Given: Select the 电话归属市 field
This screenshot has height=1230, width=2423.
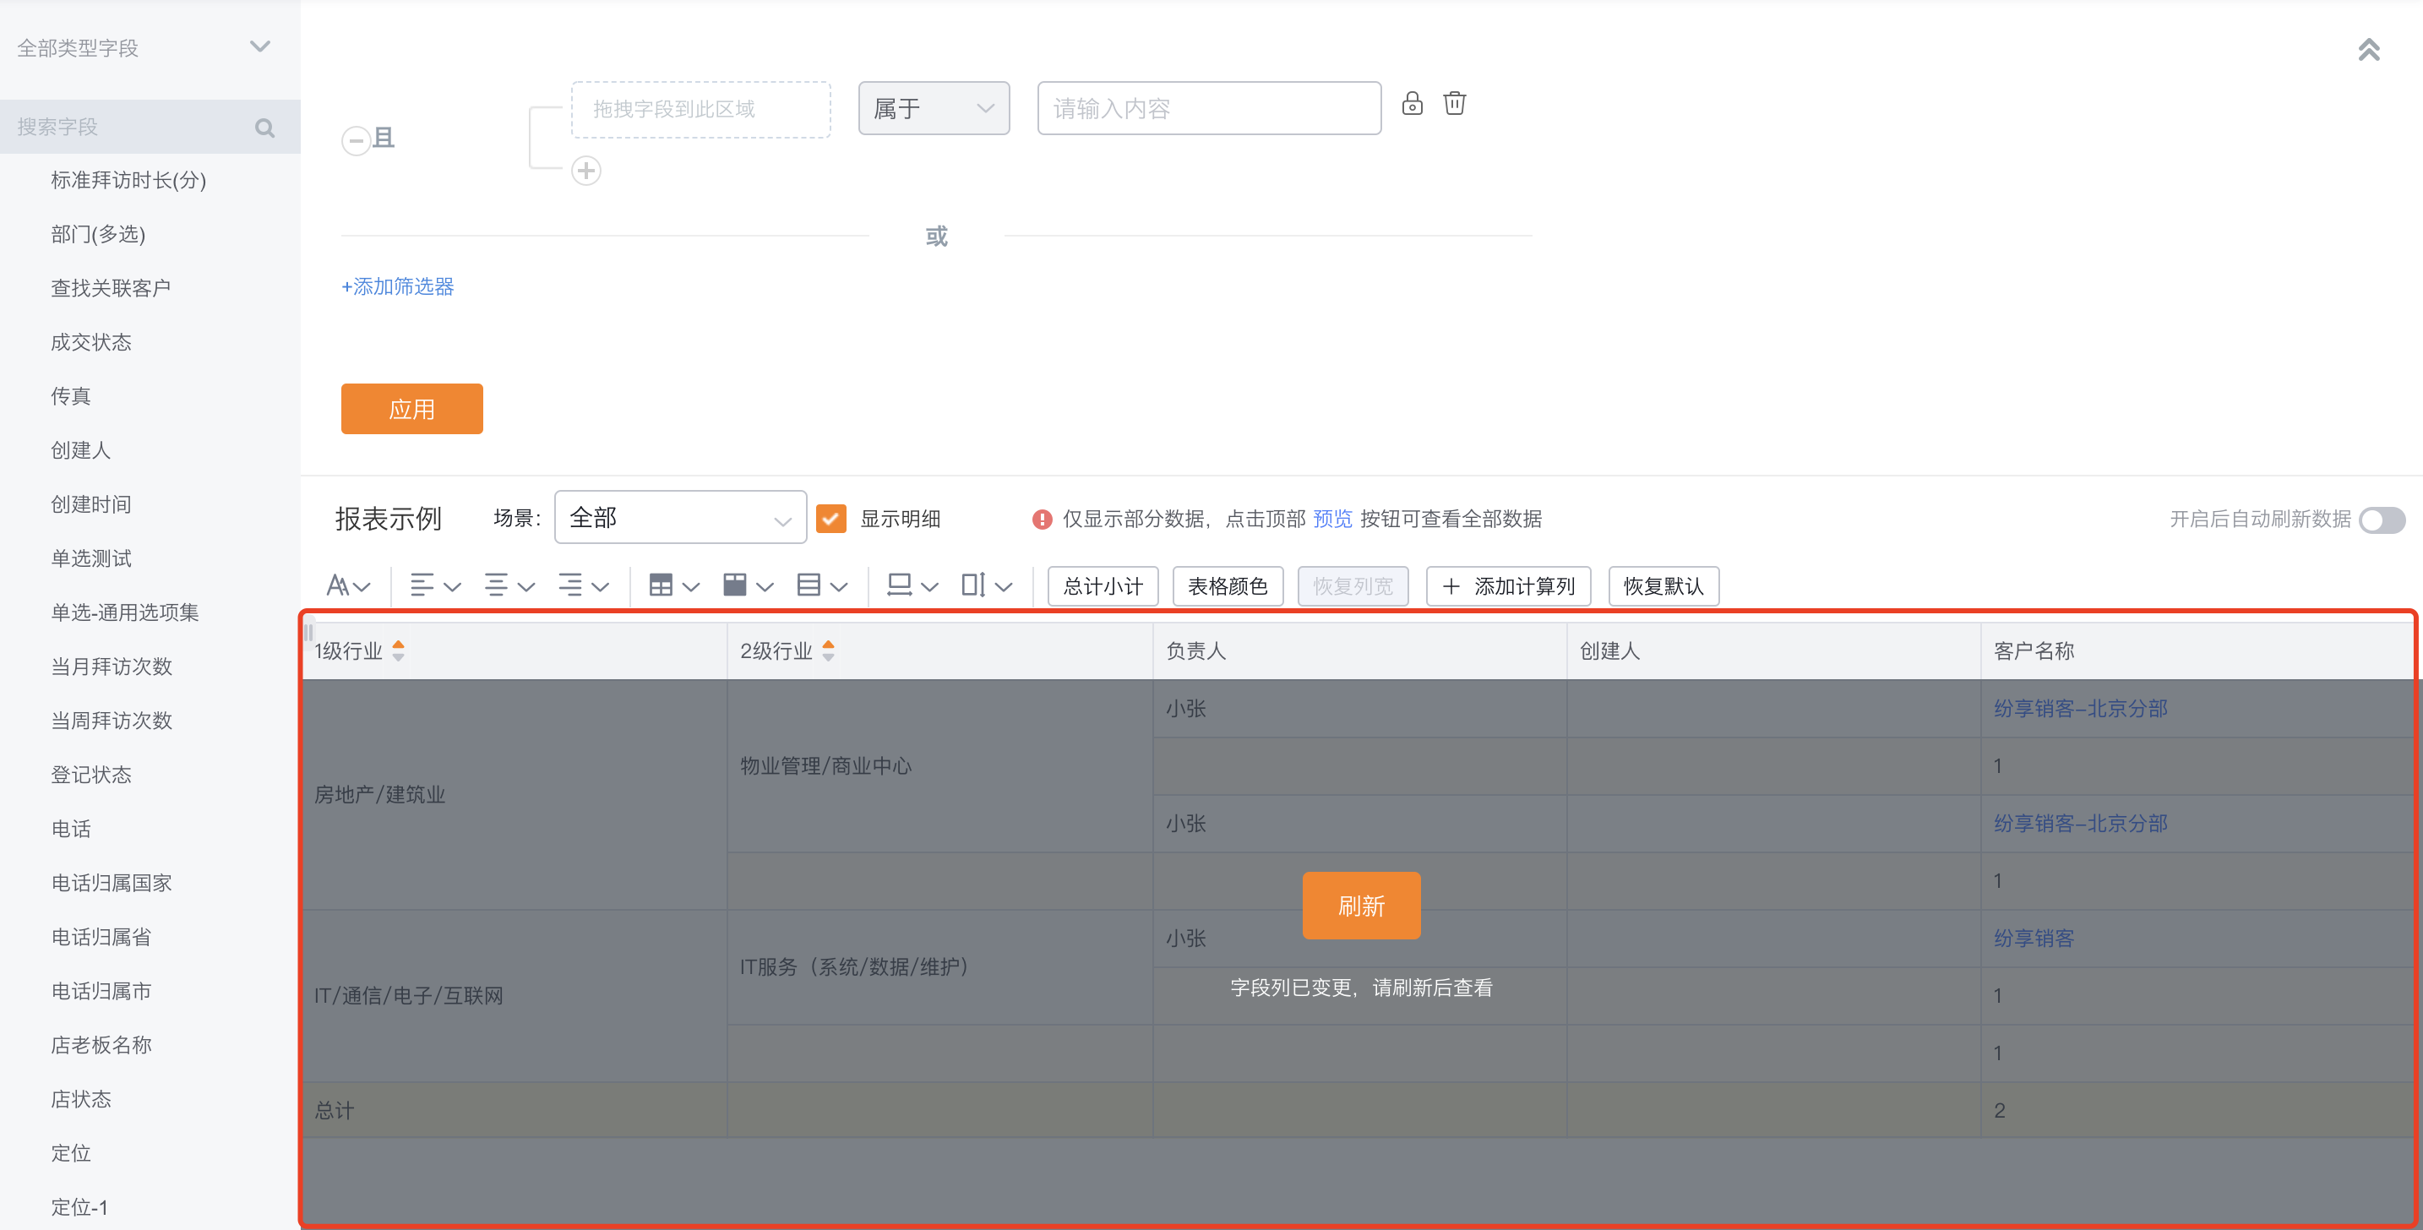Looking at the screenshot, I should tap(101, 991).
